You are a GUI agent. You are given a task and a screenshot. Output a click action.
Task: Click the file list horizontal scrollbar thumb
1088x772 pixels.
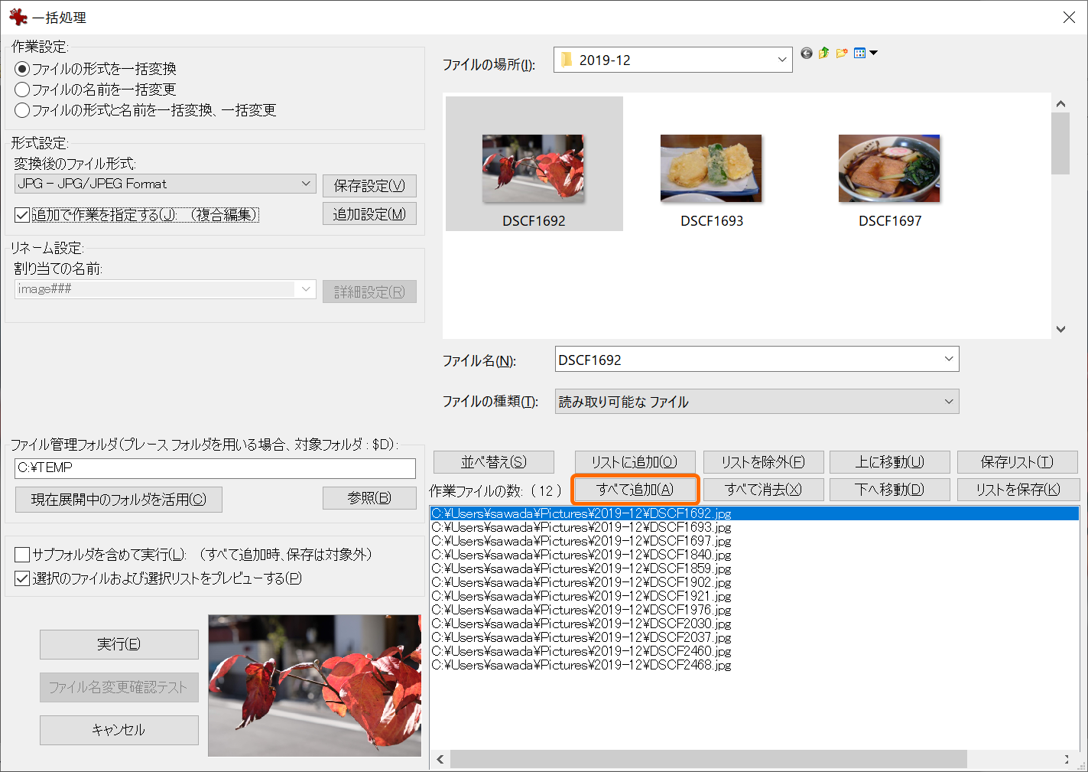coord(709,759)
